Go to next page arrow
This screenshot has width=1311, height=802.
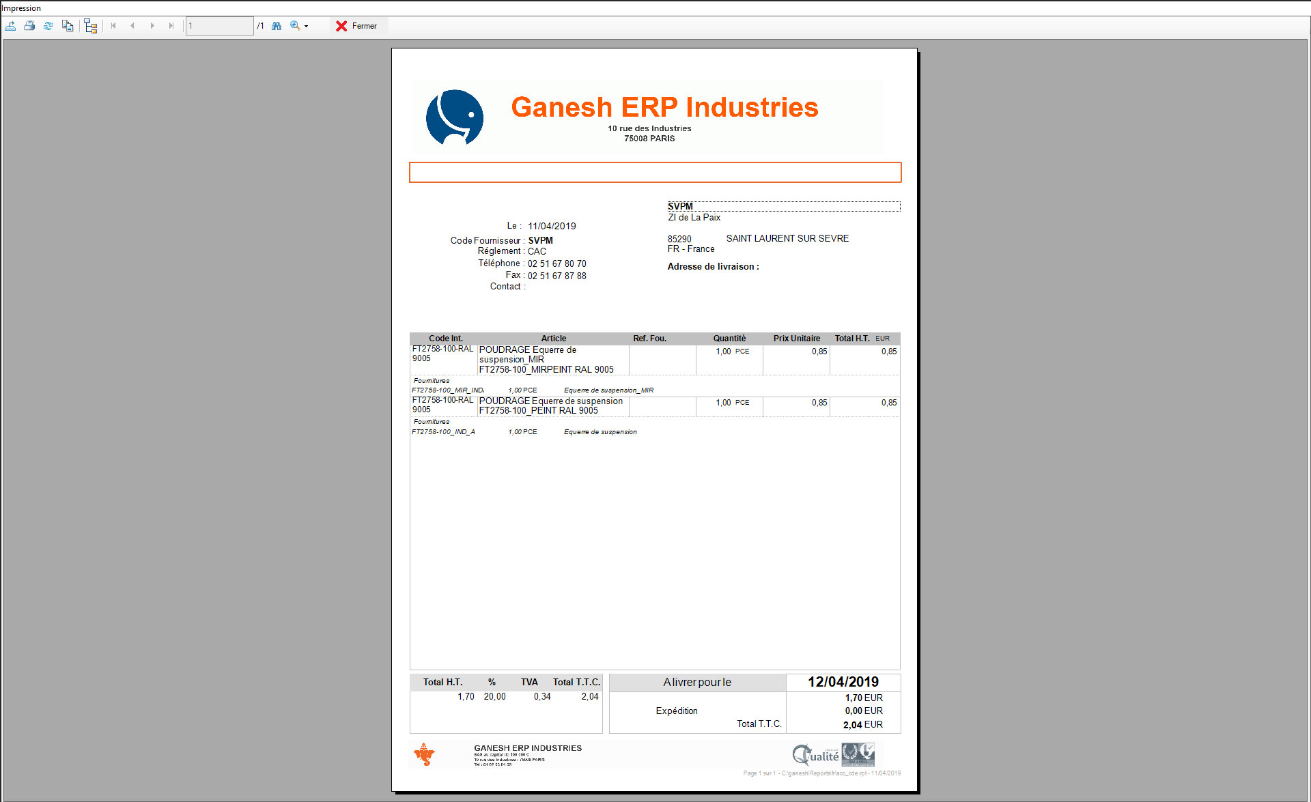coord(152,26)
